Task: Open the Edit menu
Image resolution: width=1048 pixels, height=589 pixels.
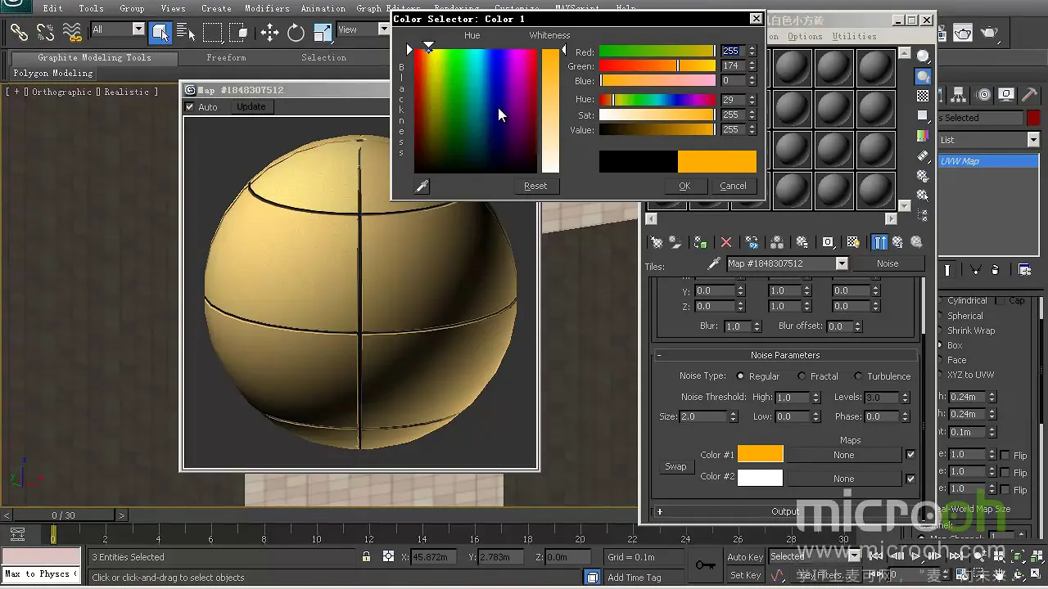Action: pyautogui.click(x=52, y=8)
